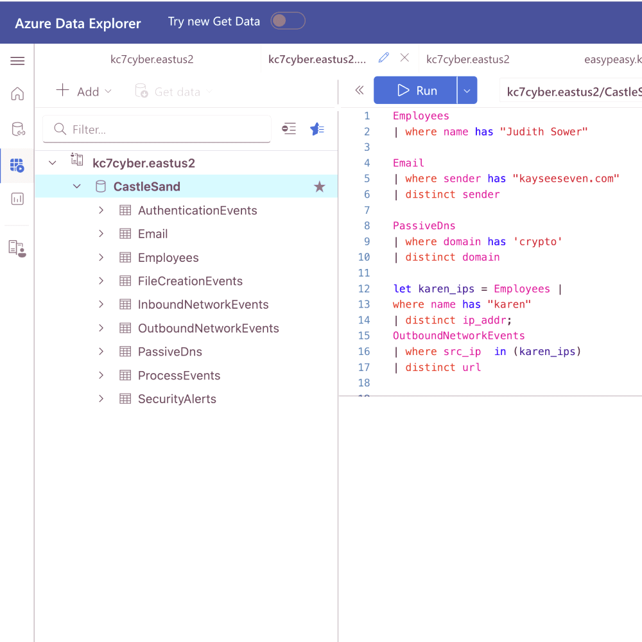Click the FileCreationEvents table icon
The image size is (642, 642).
125,281
